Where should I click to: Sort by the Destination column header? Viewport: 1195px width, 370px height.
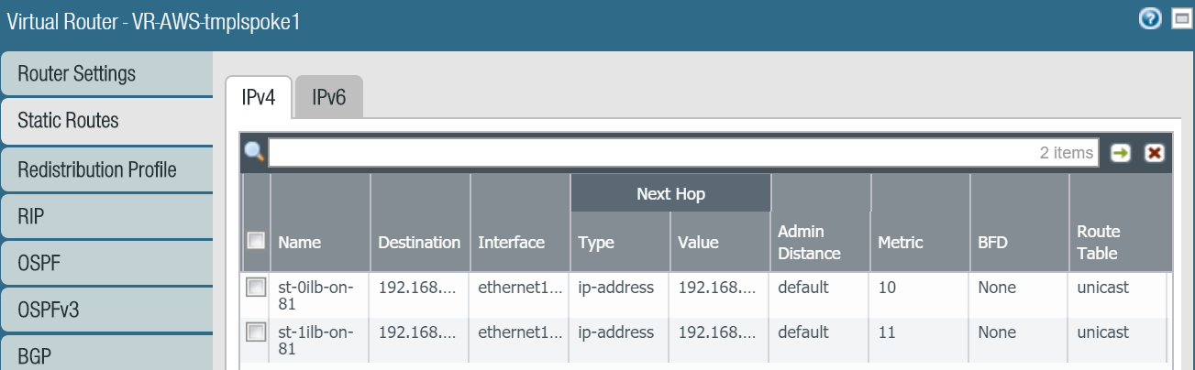click(419, 243)
